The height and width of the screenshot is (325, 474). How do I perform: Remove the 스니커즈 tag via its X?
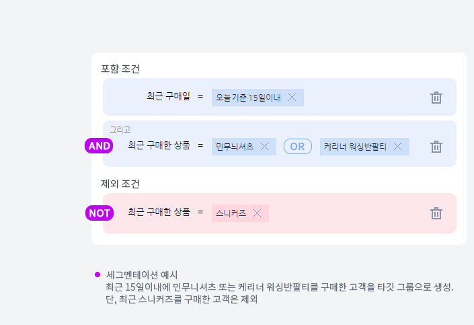tap(257, 213)
